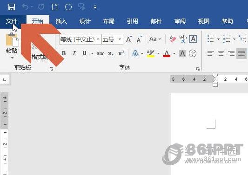Toggle Italic formatting
Viewport: 248px width, 175px height.
[x=74, y=53]
